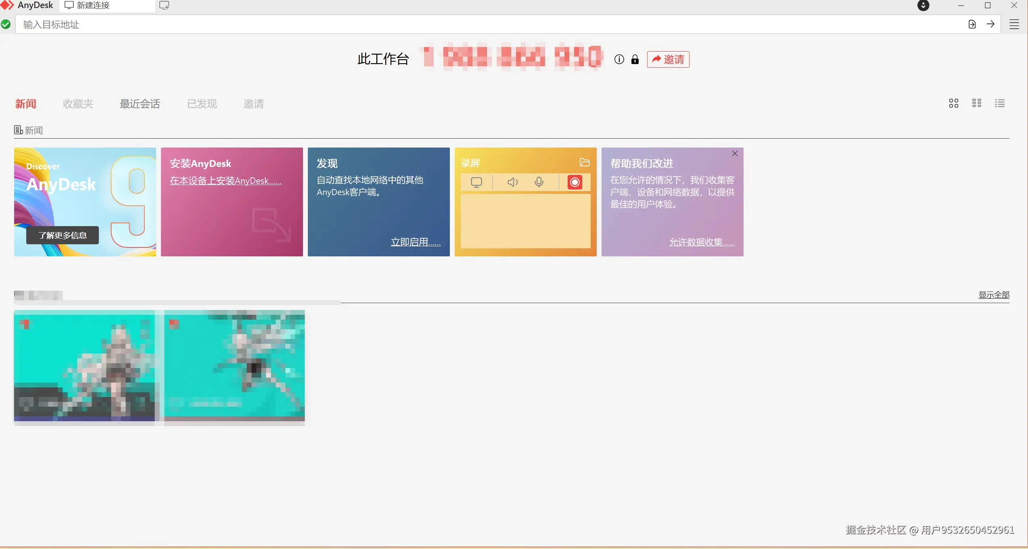Open the 最近会话 tab
The image size is (1028, 549).
(x=140, y=104)
